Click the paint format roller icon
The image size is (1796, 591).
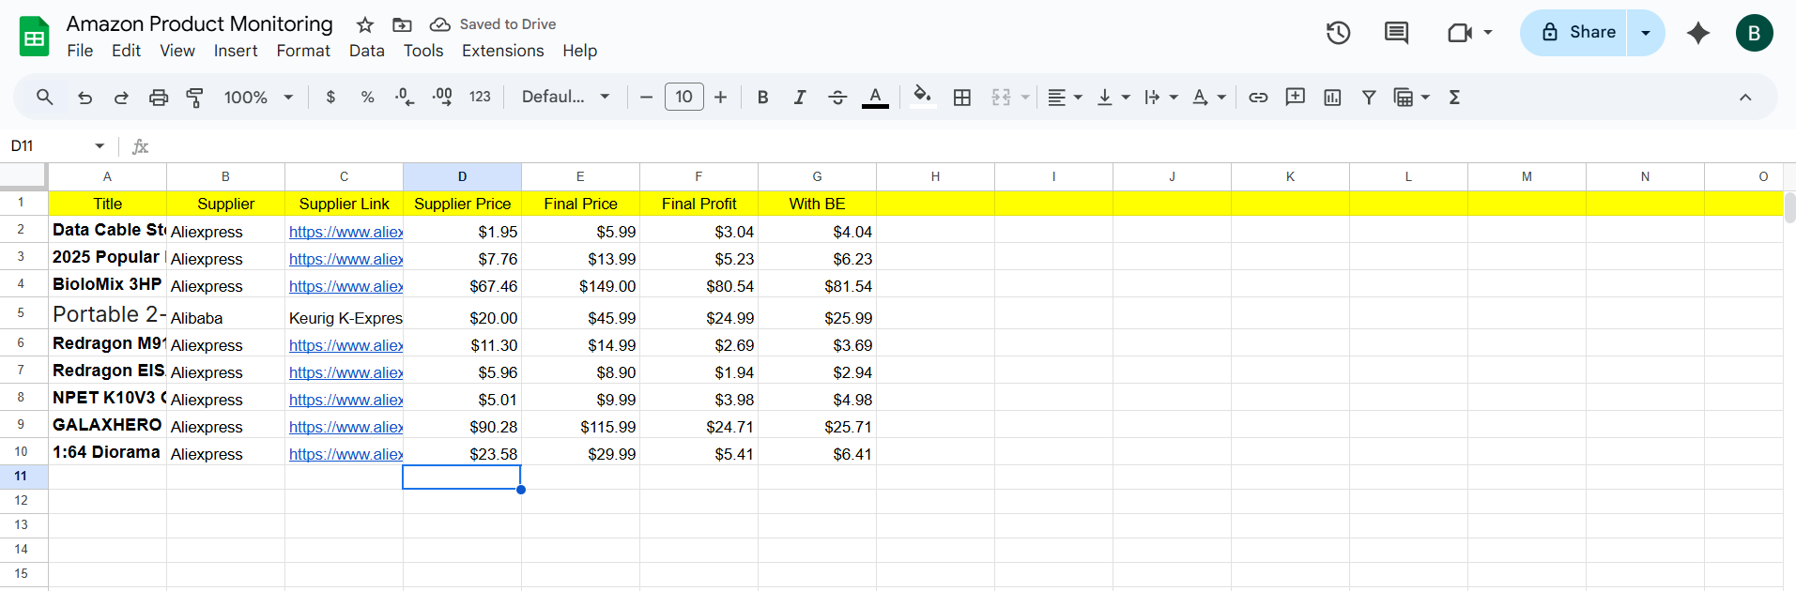[194, 98]
